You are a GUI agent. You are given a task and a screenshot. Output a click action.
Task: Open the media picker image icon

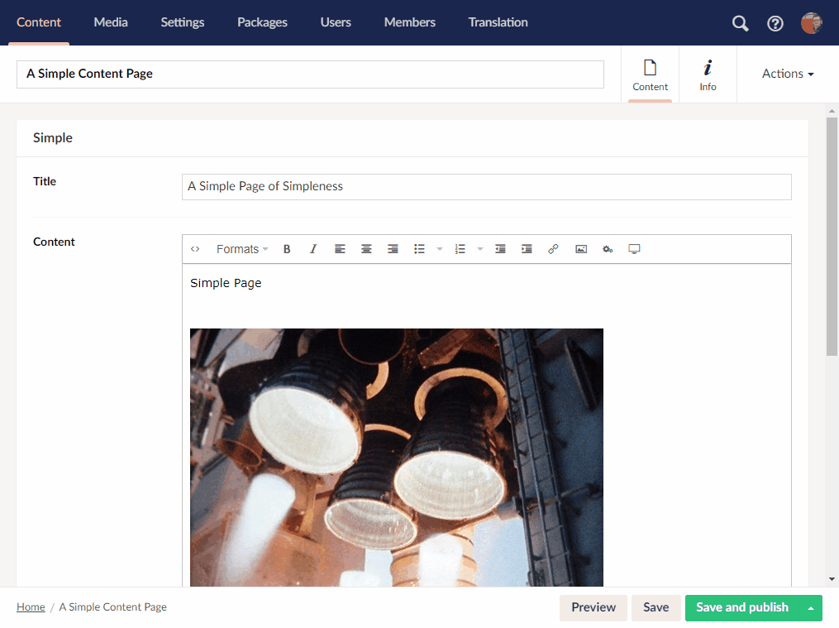tap(581, 249)
